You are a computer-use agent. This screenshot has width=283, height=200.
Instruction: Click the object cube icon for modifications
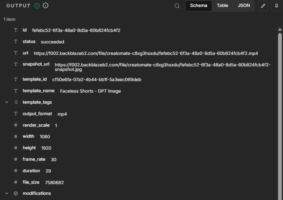click(16, 193)
